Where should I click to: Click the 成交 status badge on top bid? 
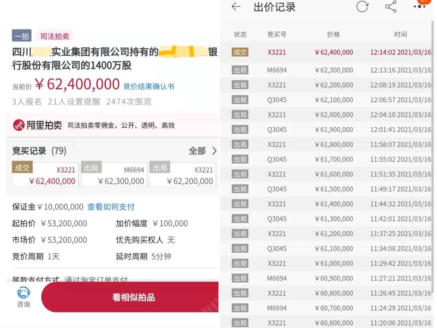240,52
